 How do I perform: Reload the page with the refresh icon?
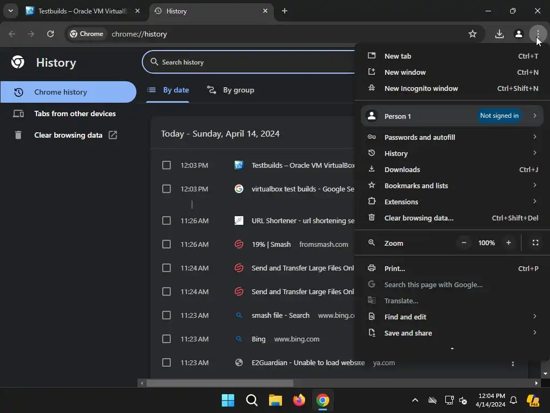pyautogui.click(x=50, y=34)
